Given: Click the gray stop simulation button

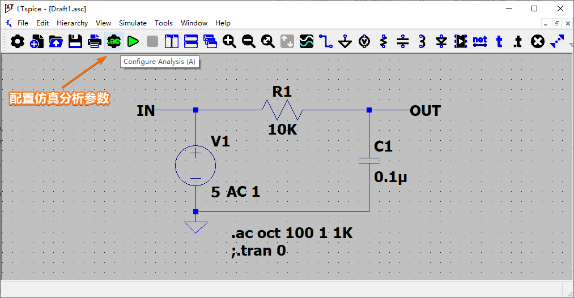Looking at the screenshot, I should (x=152, y=42).
